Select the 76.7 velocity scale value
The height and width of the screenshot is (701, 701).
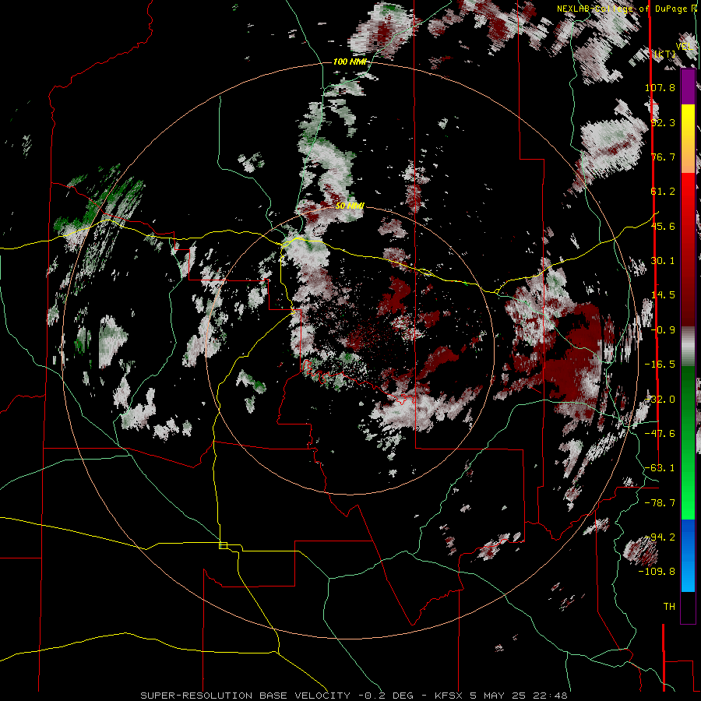click(663, 157)
